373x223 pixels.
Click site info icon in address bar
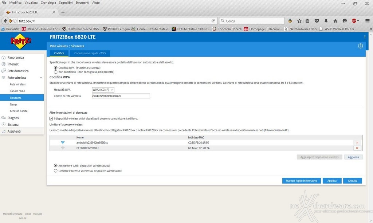click(x=15, y=21)
